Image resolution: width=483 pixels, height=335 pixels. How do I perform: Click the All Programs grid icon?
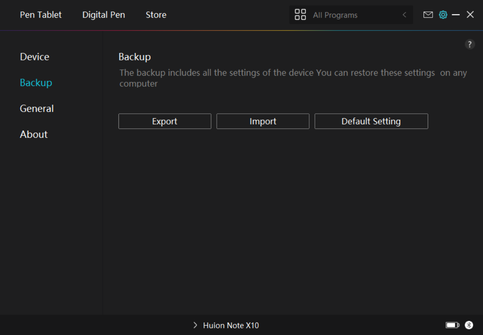point(300,15)
